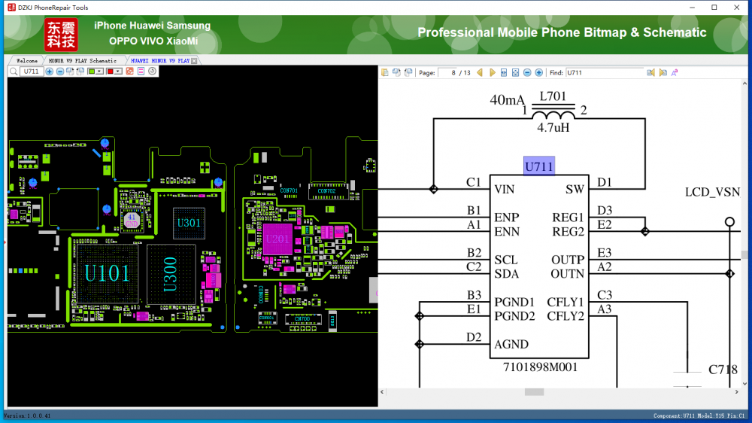The image size is (752, 423).
Task: Find previous occurrence of U711 in schematic
Action: click(x=651, y=73)
